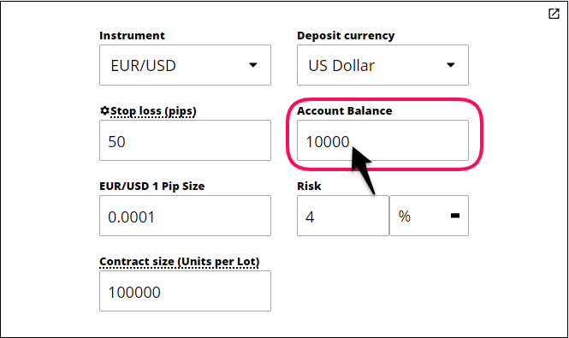Expand the Instrument dropdown arrow

click(253, 65)
